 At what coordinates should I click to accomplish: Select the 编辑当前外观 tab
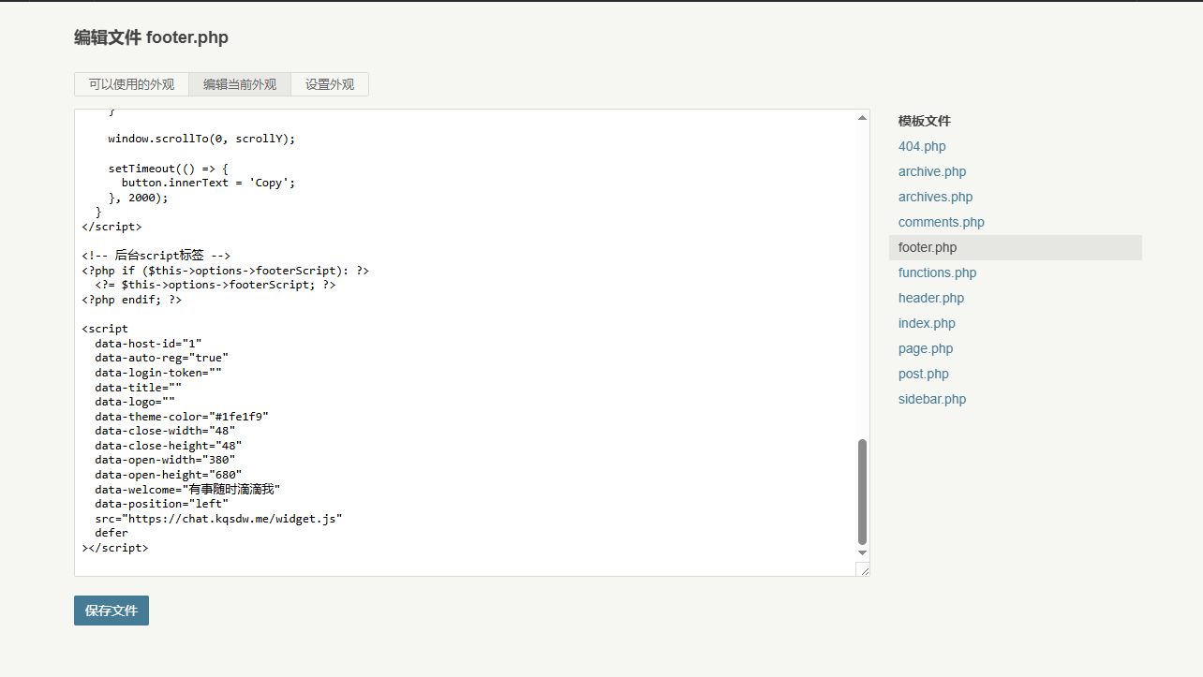pyautogui.click(x=240, y=84)
